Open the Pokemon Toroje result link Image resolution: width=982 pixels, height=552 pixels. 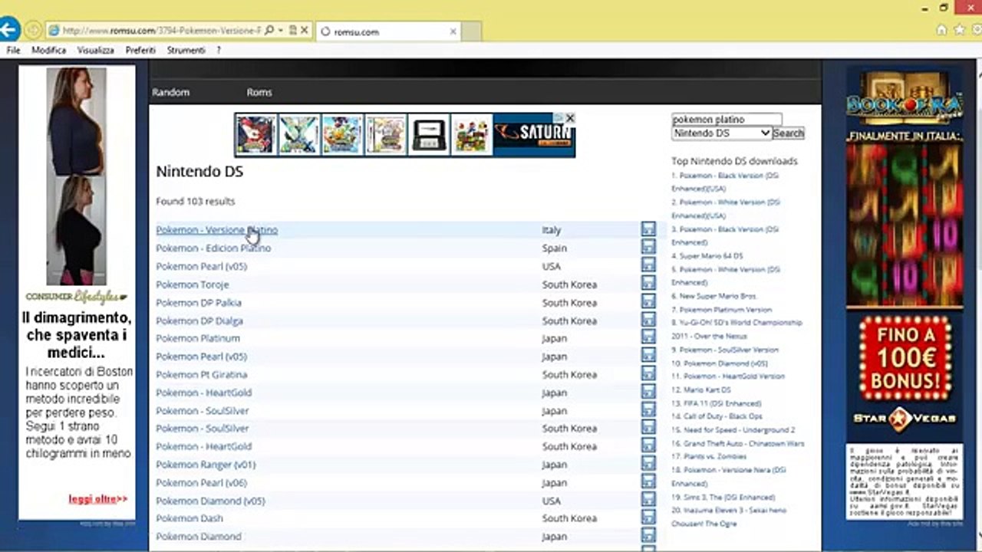(x=192, y=284)
